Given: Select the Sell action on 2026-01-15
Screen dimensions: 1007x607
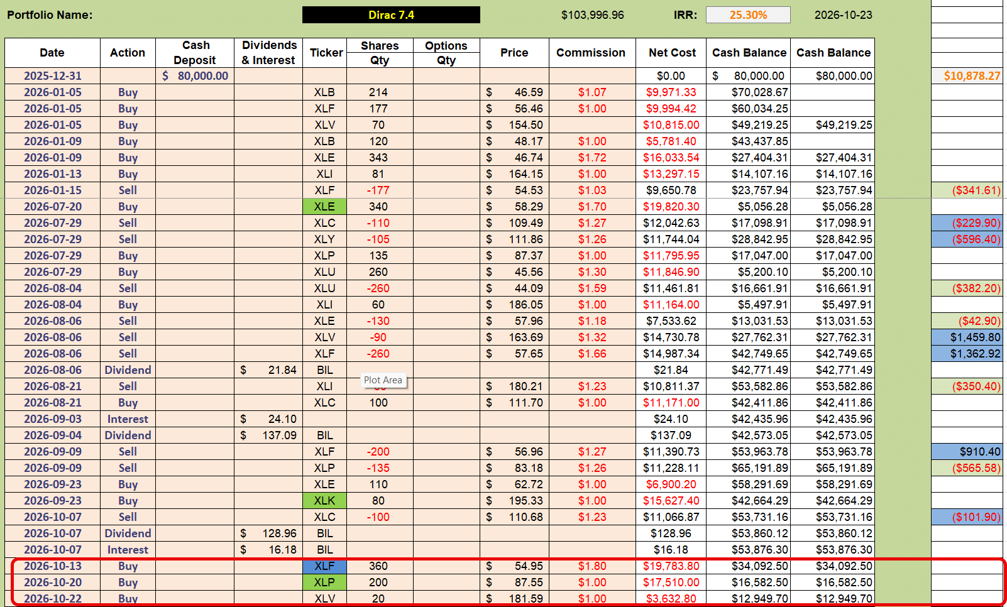Looking at the screenshot, I should tap(128, 190).
